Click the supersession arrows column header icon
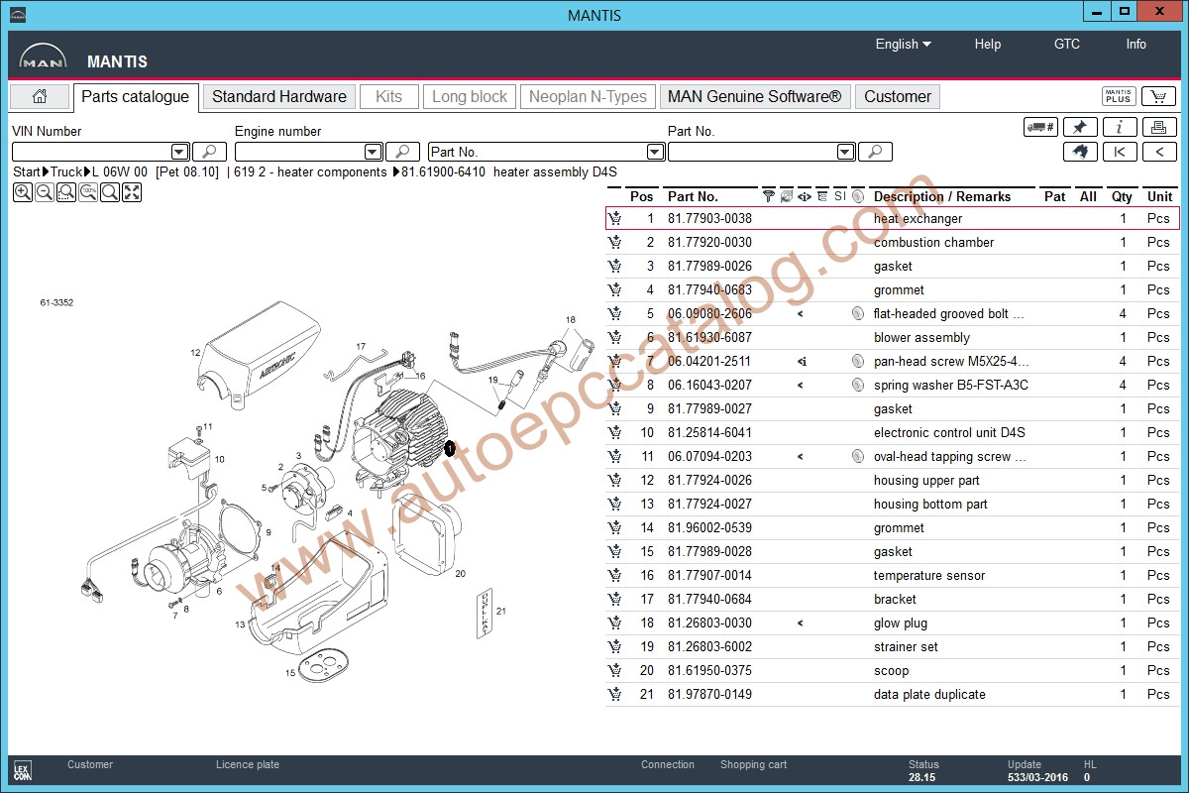This screenshot has width=1189, height=793. (x=804, y=196)
